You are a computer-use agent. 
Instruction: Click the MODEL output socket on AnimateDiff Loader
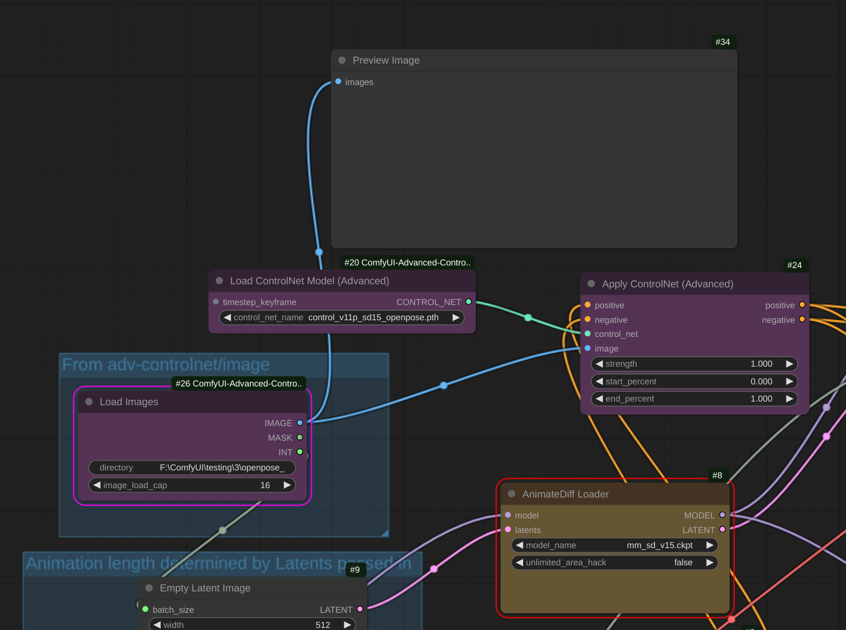point(722,515)
